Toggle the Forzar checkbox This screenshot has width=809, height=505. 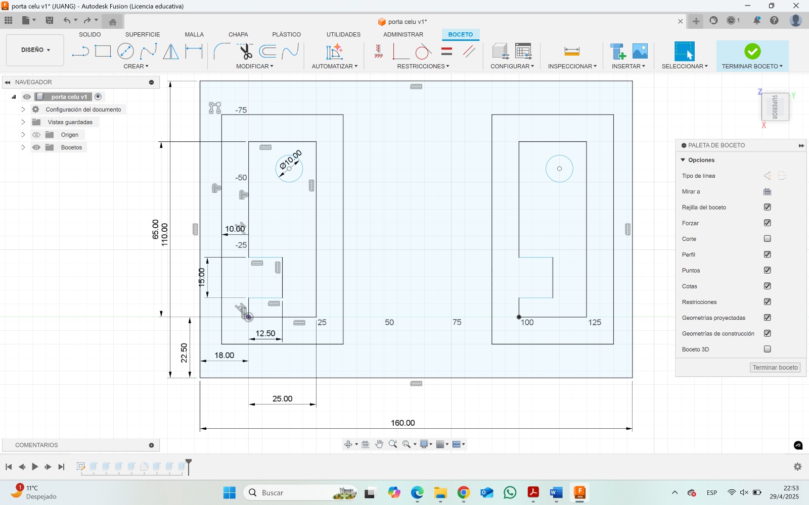click(768, 223)
